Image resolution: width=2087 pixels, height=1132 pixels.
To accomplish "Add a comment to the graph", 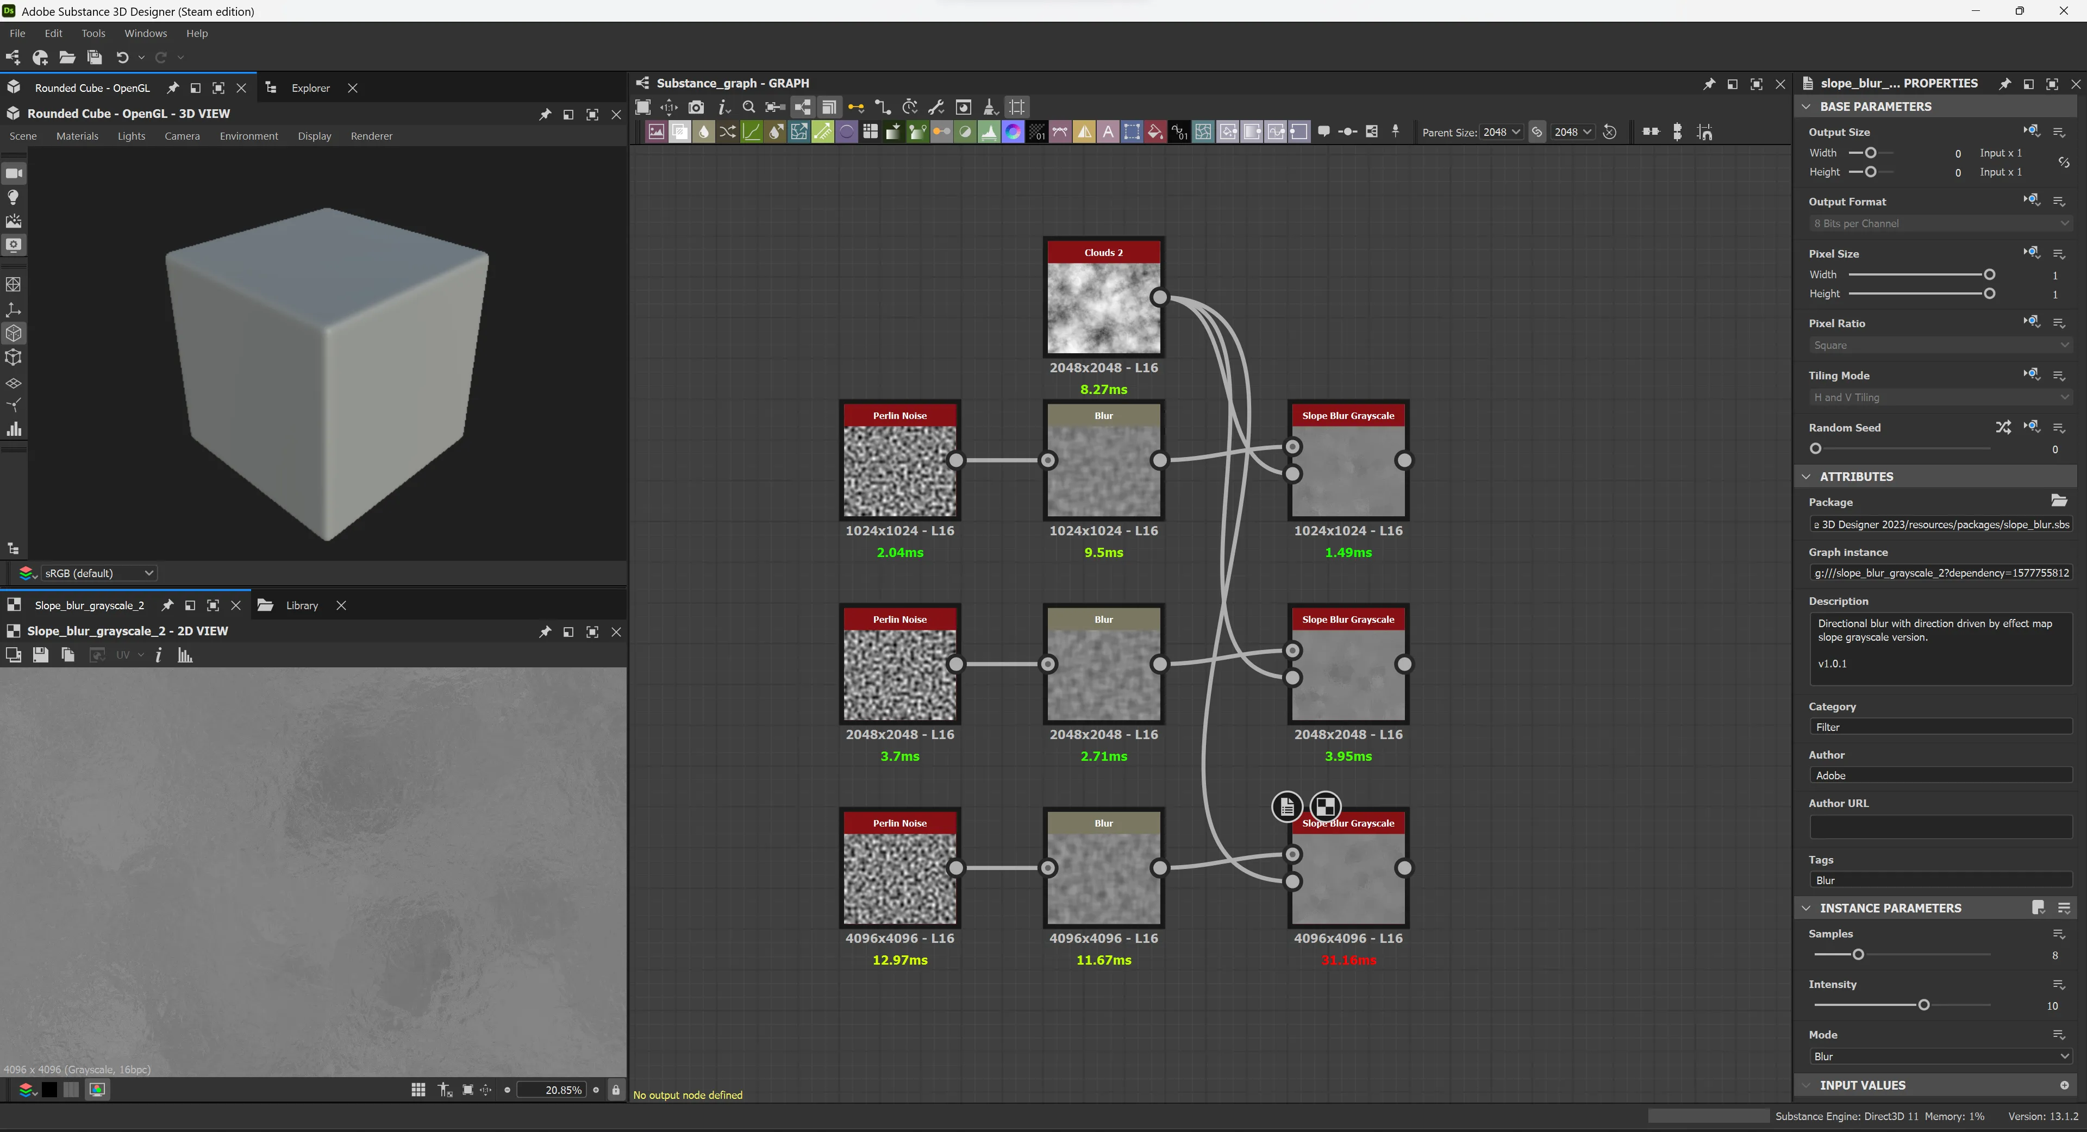I will [1324, 132].
